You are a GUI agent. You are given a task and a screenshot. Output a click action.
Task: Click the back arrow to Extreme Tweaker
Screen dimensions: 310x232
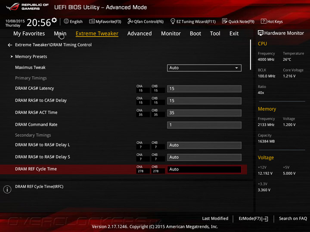[10, 45]
